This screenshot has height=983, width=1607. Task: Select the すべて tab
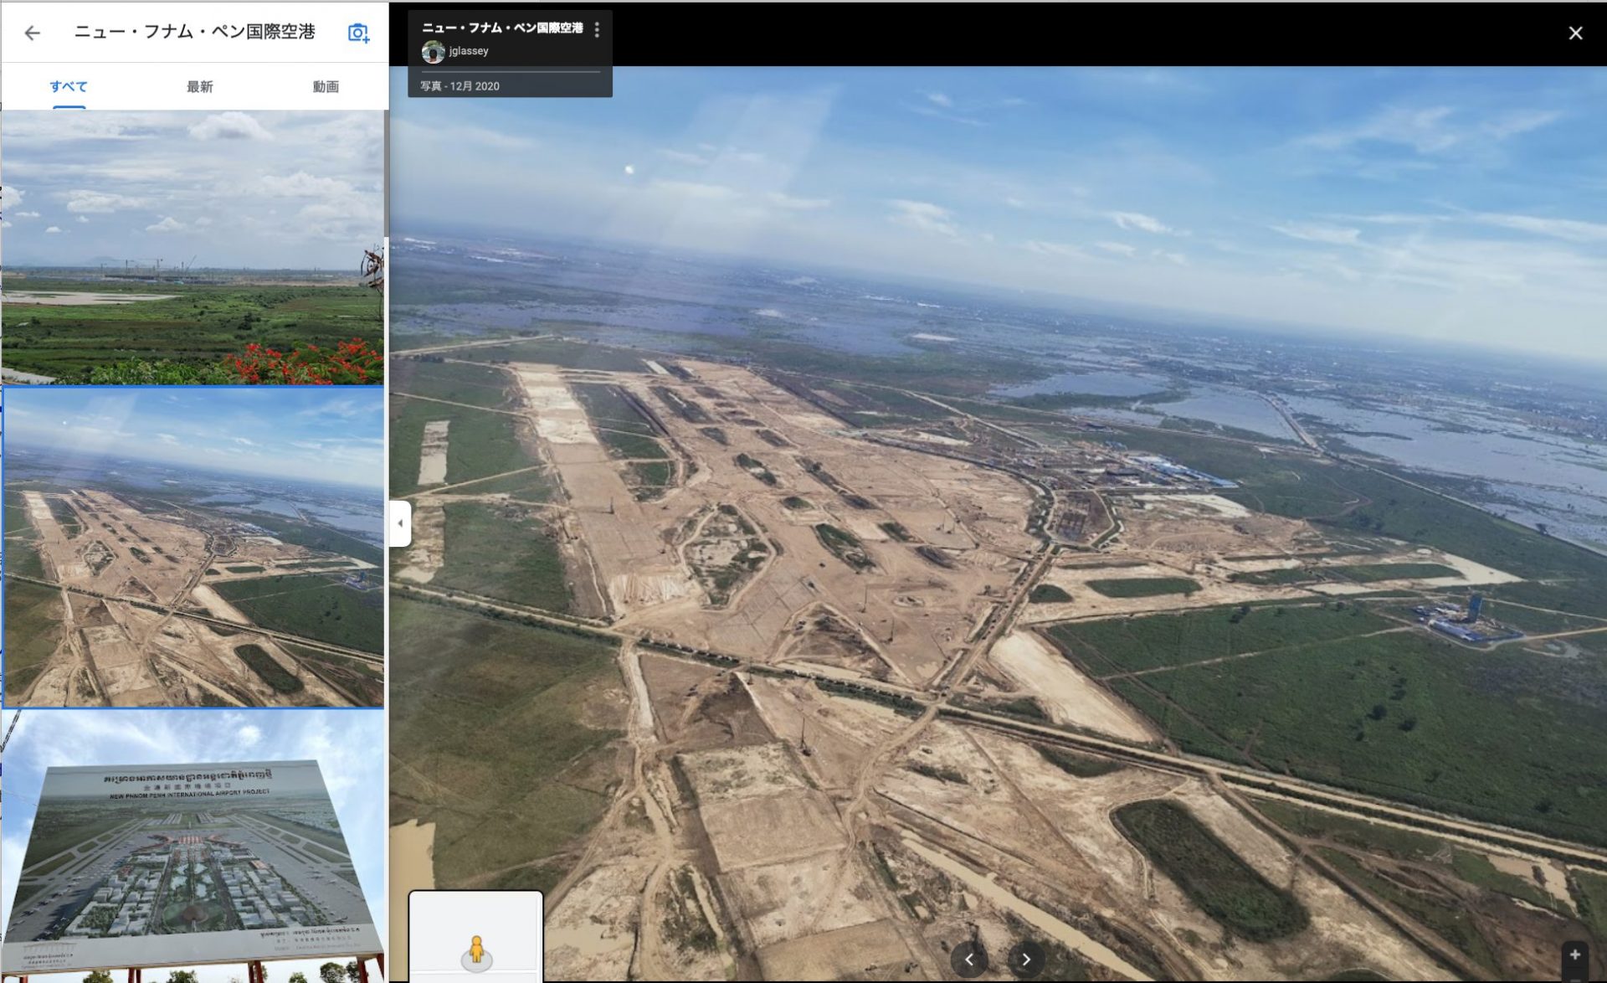[x=69, y=86]
